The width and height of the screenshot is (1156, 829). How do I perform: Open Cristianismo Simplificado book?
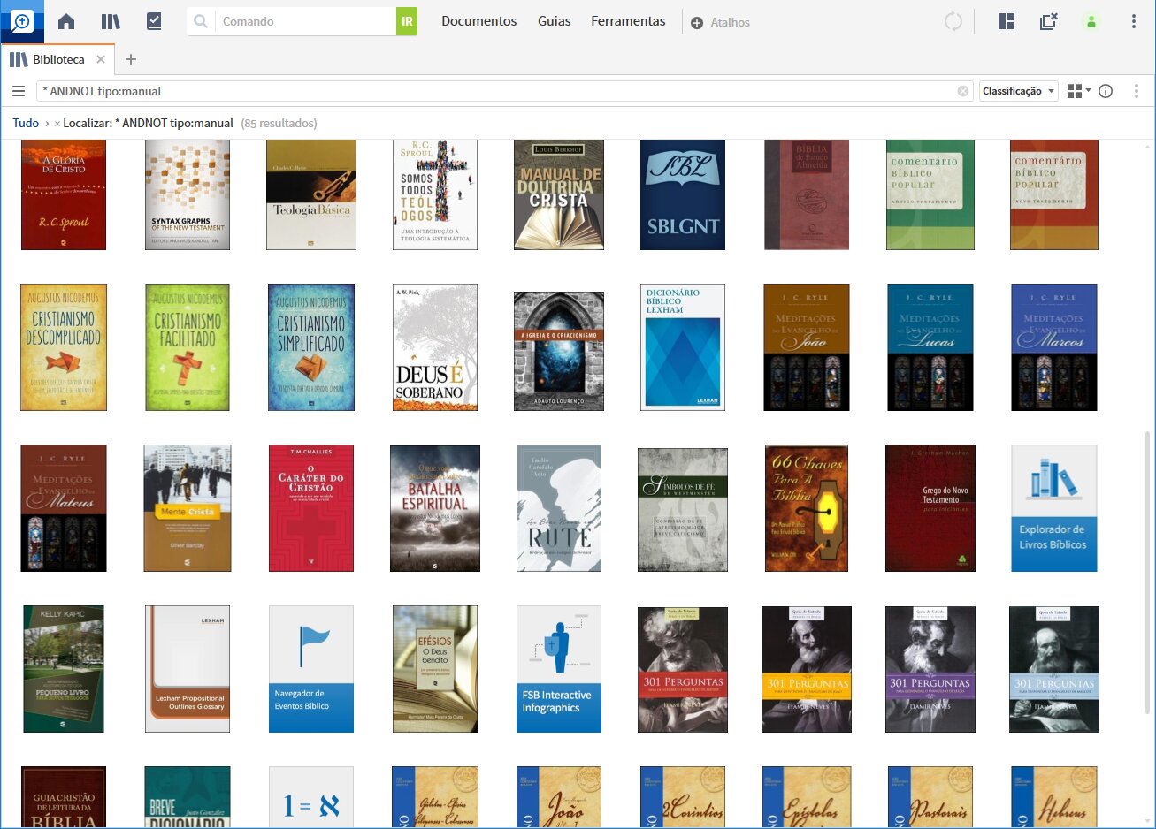[x=311, y=347]
